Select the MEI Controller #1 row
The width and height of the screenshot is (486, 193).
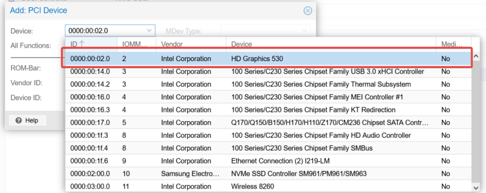pos(269,97)
